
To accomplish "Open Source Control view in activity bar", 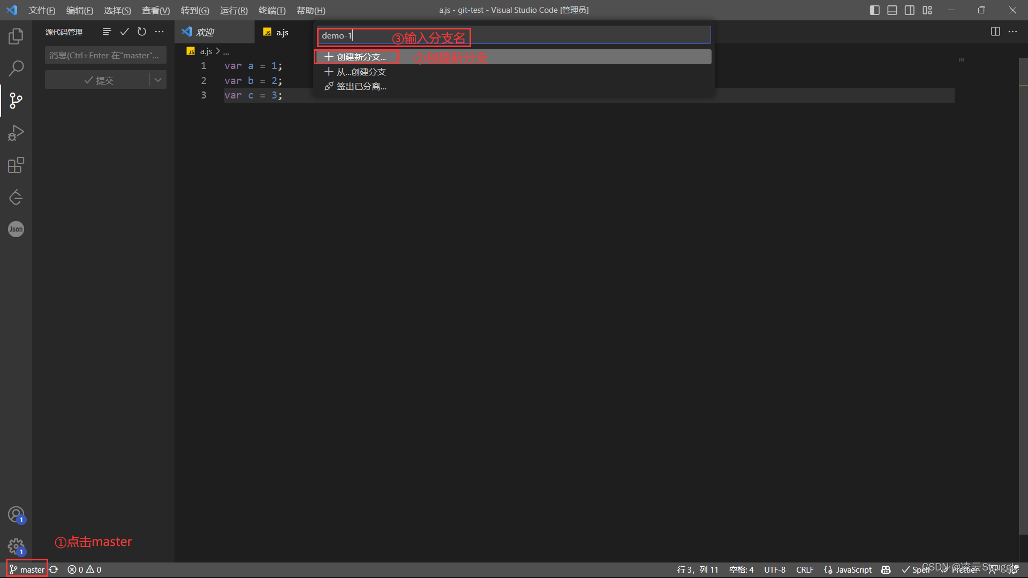I will (x=16, y=101).
